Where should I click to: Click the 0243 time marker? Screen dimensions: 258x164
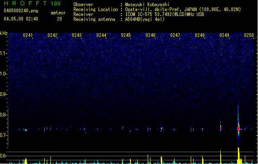(77, 35)
